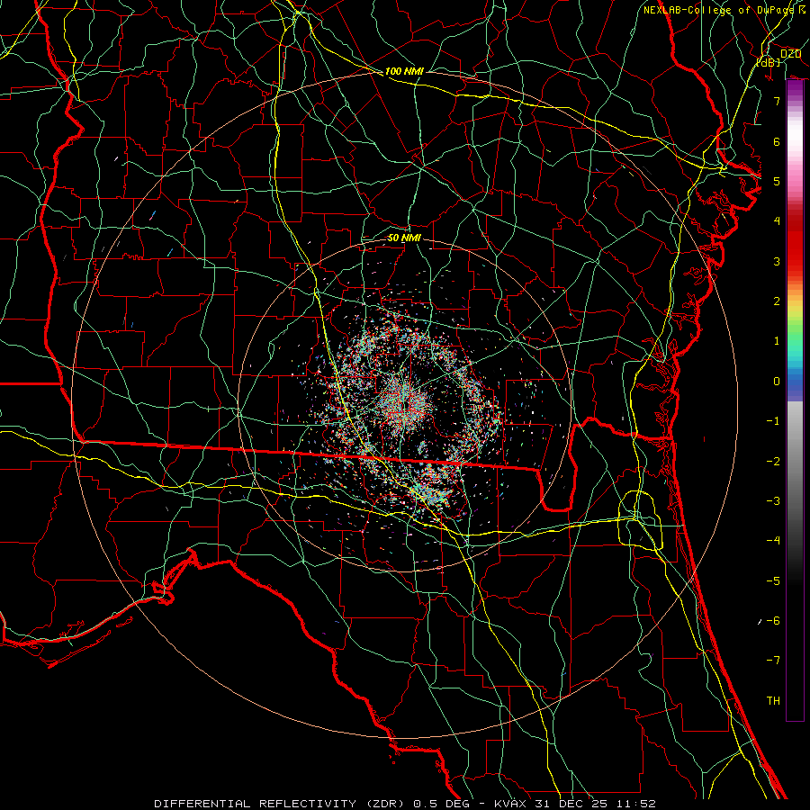Click the "KVAX" station identifier

pyautogui.click(x=511, y=804)
